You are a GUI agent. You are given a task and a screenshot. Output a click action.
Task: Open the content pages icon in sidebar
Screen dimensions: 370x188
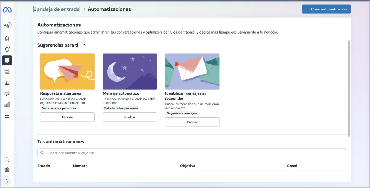click(x=7, y=71)
